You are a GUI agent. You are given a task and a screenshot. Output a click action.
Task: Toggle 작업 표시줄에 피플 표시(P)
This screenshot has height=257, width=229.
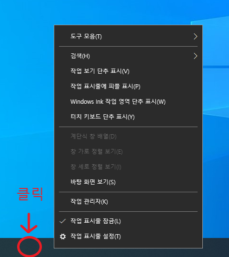point(128,86)
